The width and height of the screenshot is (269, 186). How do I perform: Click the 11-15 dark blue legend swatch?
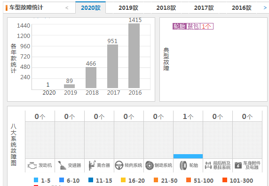tap(91, 180)
